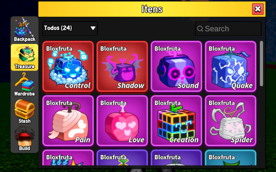Expand the Todos (24) filter dropdown
The width and height of the screenshot is (276, 172).
click(x=70, y=28)
